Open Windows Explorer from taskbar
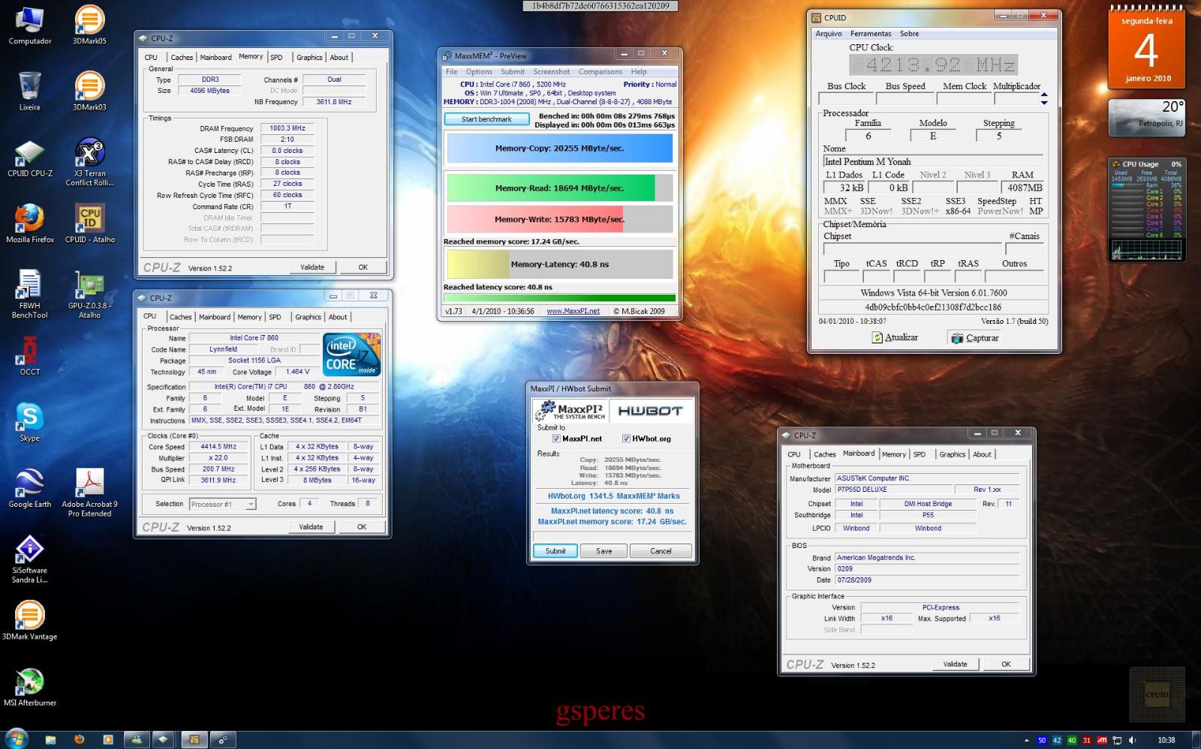Image resolution: width=1201 pixels, height=749 pixels. point(50,740)
